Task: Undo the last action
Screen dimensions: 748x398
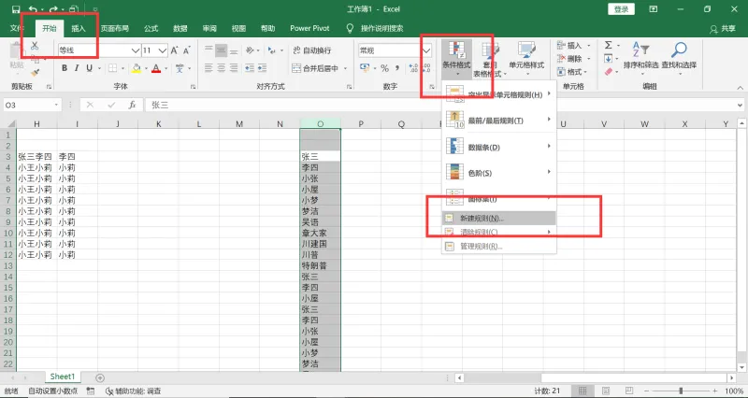Action: [33, 9]
